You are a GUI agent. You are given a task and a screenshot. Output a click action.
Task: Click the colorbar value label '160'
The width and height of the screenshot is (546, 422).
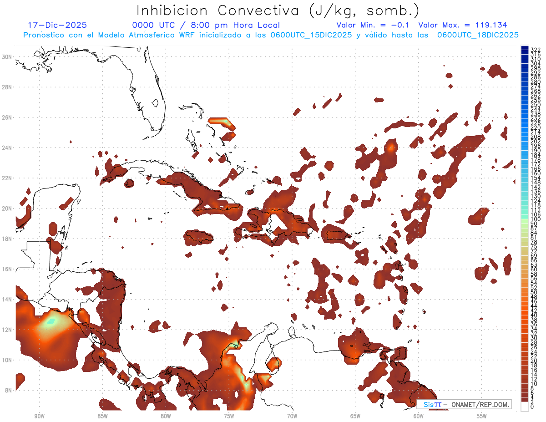pyautogui.click(x=535, y=173)
